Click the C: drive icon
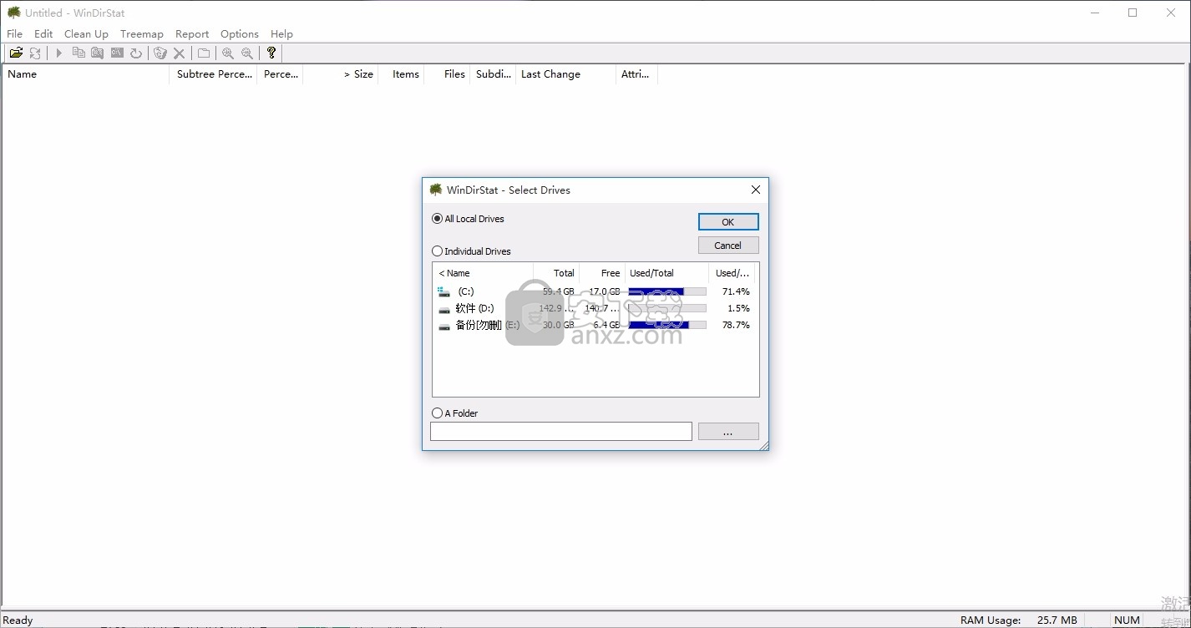The image size is (1191, 628). pos(444,291)
